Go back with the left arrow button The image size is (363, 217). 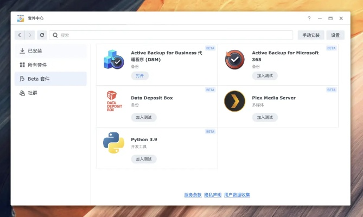tap(20, 35)
